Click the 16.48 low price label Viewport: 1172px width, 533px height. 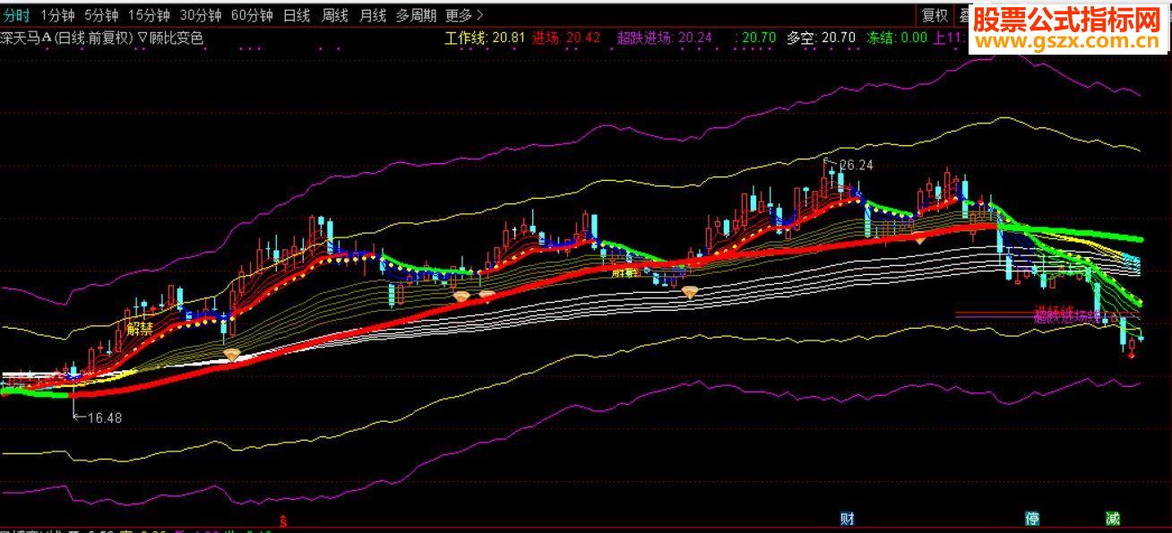105,417
